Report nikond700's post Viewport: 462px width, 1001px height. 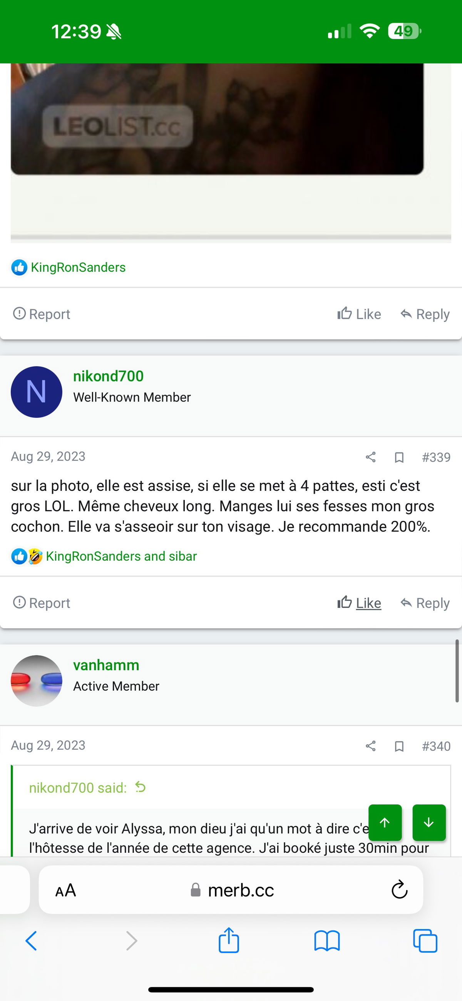[42, 603]
